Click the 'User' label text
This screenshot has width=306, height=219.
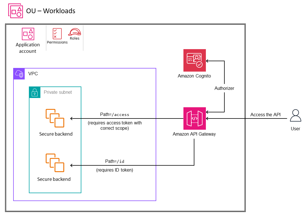click(x=295, y=129)
